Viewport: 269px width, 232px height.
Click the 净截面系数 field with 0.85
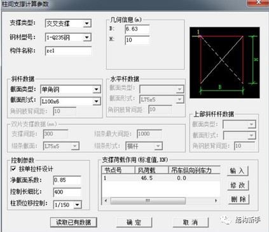67,180
